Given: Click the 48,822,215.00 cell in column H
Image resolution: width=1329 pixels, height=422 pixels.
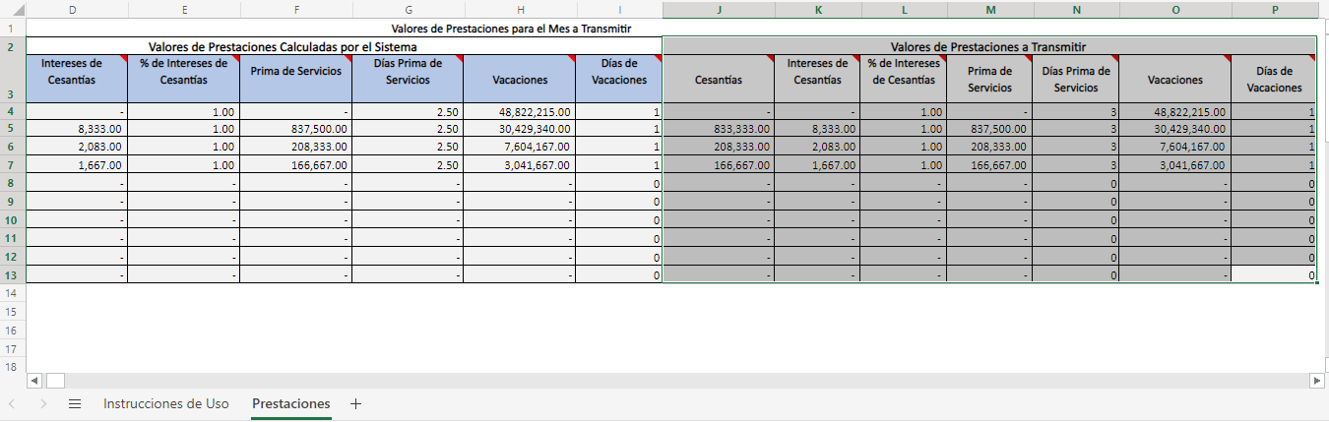Looking at the screenshot, I should (x=519, y=112).
